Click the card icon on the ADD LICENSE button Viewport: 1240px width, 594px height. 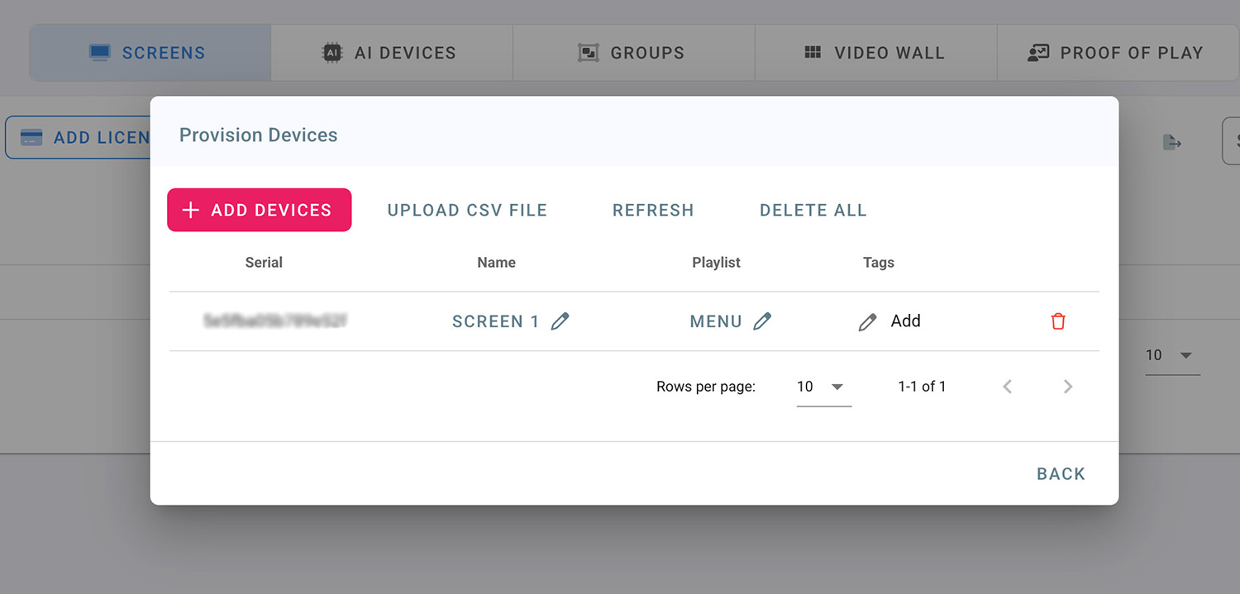tap(31, 137)
